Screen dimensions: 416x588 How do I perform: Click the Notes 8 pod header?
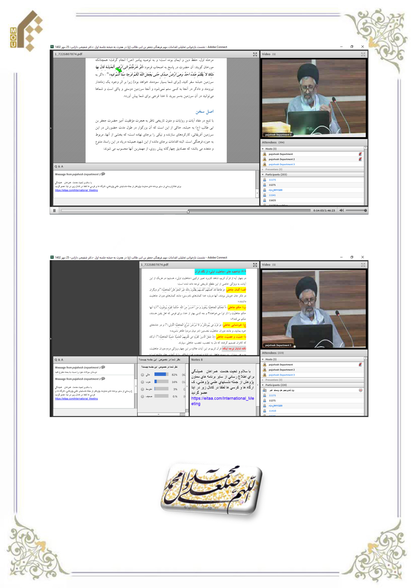pos(224,360)
